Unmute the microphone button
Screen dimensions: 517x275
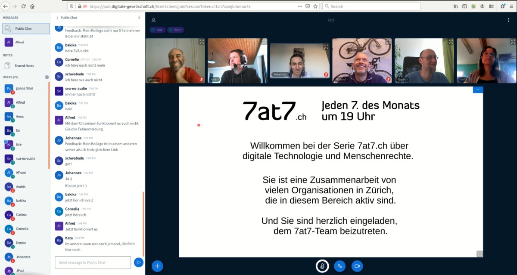pos(322,266)
